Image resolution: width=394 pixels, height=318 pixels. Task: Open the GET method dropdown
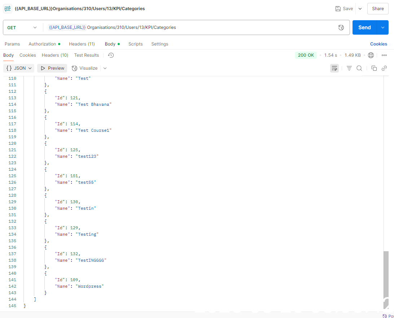tap(22, 27)
